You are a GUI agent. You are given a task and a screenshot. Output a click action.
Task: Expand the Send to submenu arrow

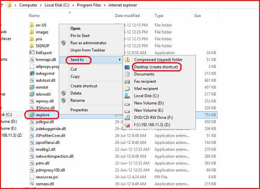120,59
